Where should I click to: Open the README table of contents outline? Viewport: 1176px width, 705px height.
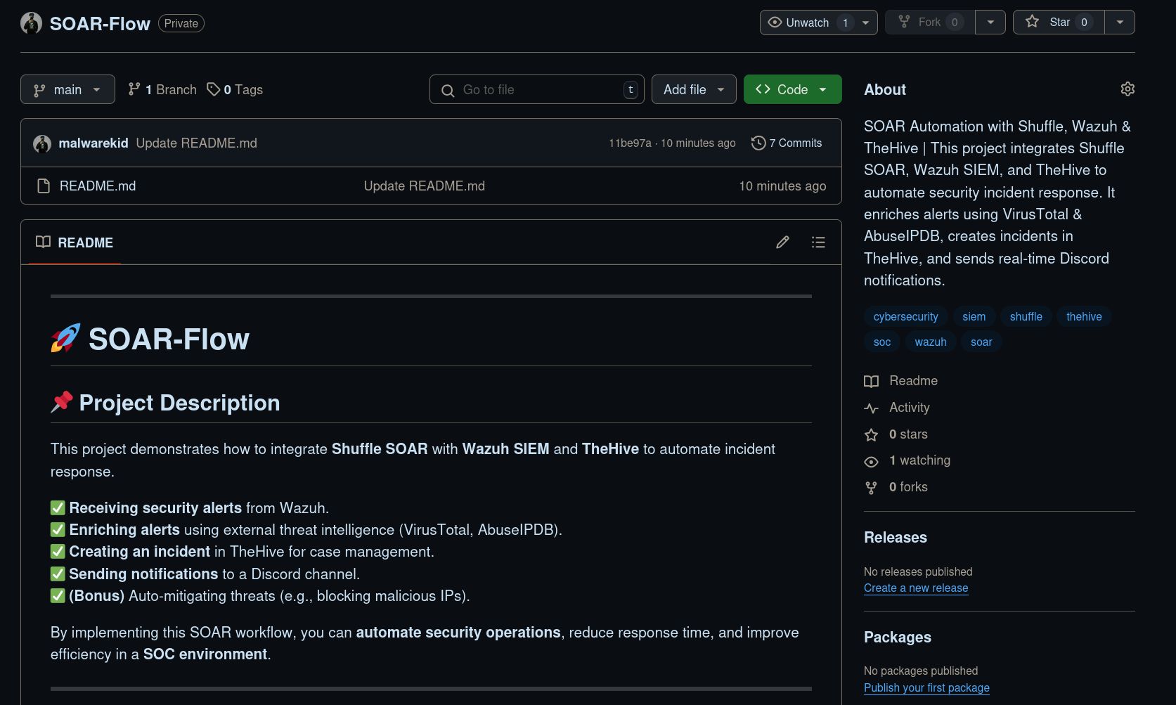[818, 242]
